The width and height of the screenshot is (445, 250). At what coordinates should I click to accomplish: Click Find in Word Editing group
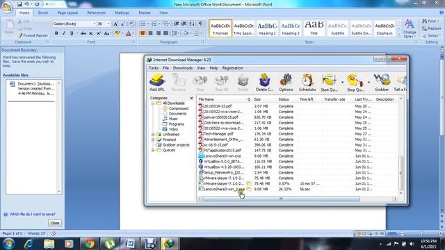[x=430, y=21]
